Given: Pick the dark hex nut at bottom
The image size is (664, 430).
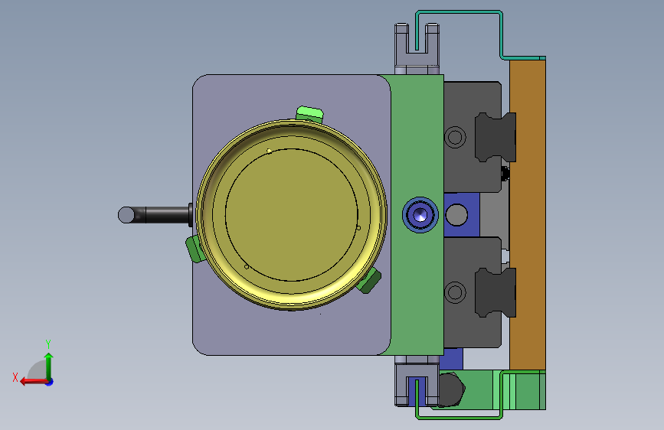Looking at the screenshot, I should tap(451, 389).
